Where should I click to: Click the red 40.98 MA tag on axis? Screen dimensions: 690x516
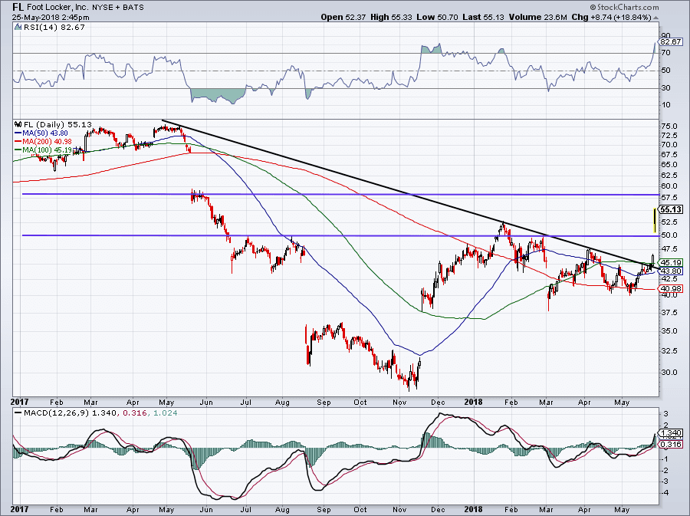pos(671,288)
